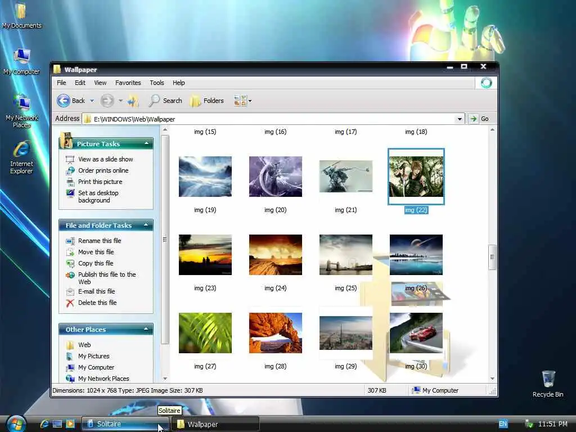
Task: Click the slide show icon in Picture Tasks
Action: pos(70,159)
